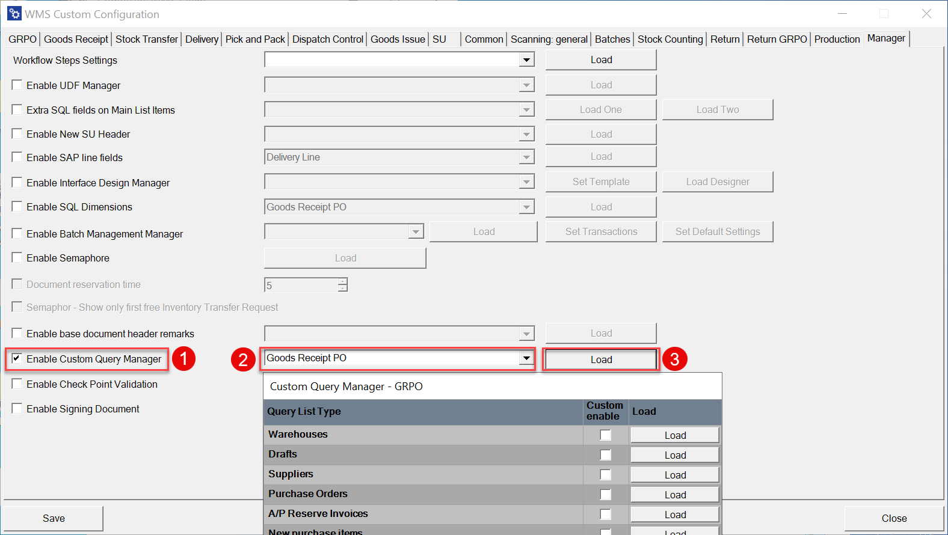Load the Purchase Orders query list
The height and width of the screenshot is (535, 948).
(675, 495)
